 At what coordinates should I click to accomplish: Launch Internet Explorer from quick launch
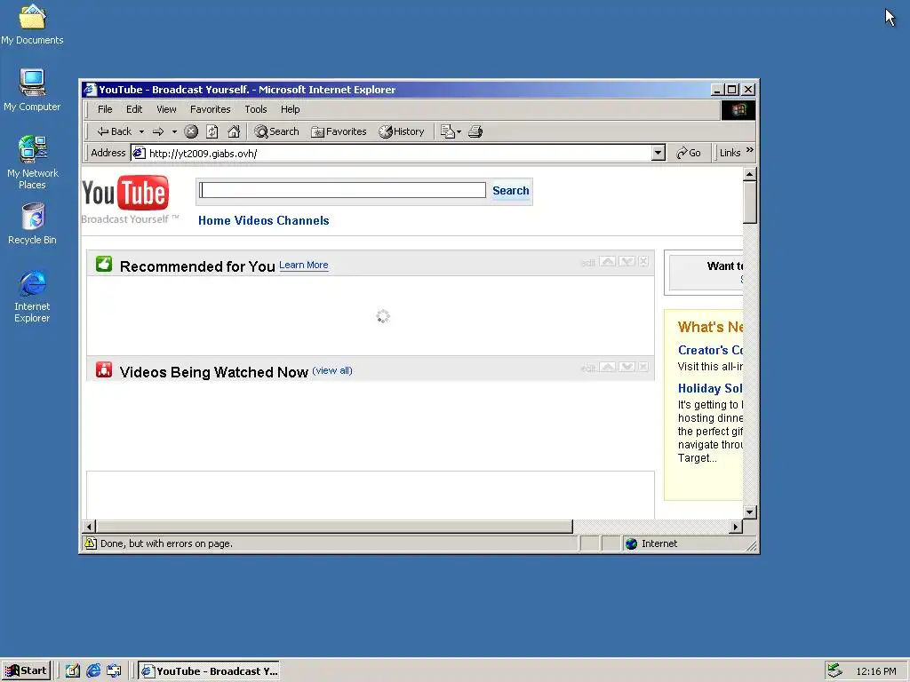tap(93, 671)
